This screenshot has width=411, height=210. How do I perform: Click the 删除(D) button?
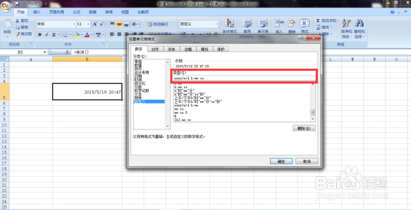click(304, 128)
